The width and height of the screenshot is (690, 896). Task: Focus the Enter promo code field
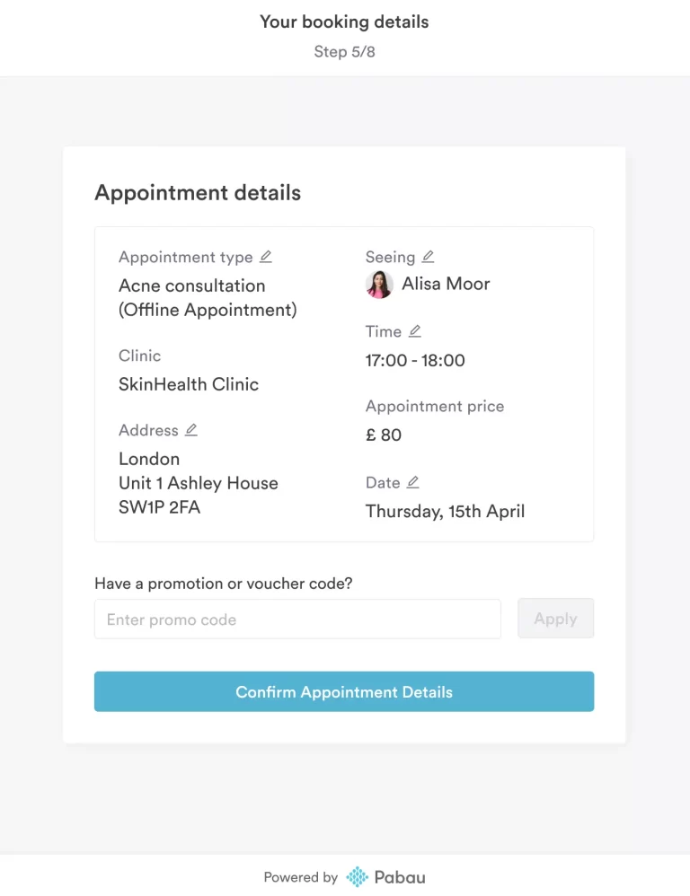(x=297, y=619)
